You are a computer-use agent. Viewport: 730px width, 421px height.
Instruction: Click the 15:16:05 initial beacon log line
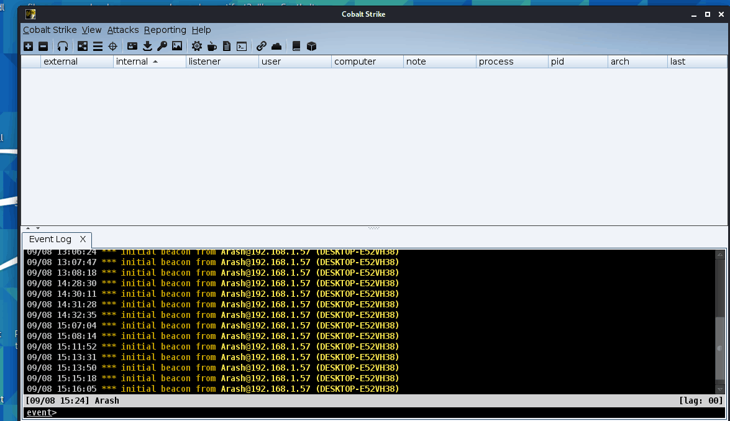point(212,389)
